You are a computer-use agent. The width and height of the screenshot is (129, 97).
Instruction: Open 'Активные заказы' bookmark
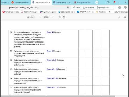click(x=11, y=12)
